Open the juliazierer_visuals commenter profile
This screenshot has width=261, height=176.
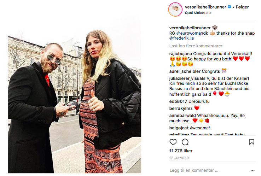pos(187,78)
